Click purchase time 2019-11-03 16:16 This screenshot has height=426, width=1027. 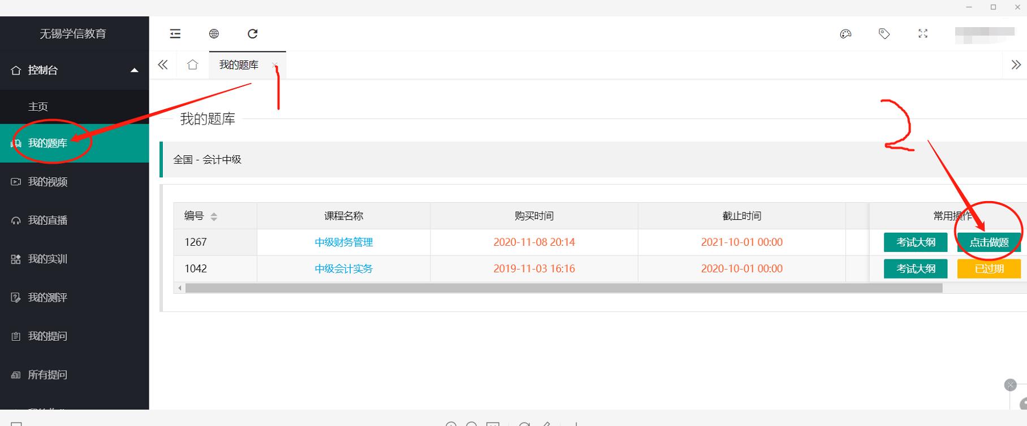click(534, 269)
